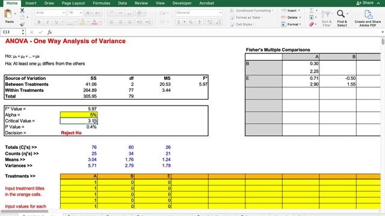Click the fx Insert Function icon
The image size is (385, 216).
pyautogui.click(x=49, y=32)
